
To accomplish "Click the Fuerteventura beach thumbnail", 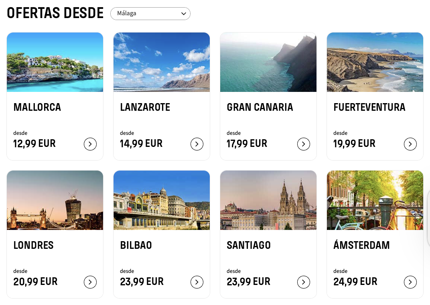I will coord(375,62).
